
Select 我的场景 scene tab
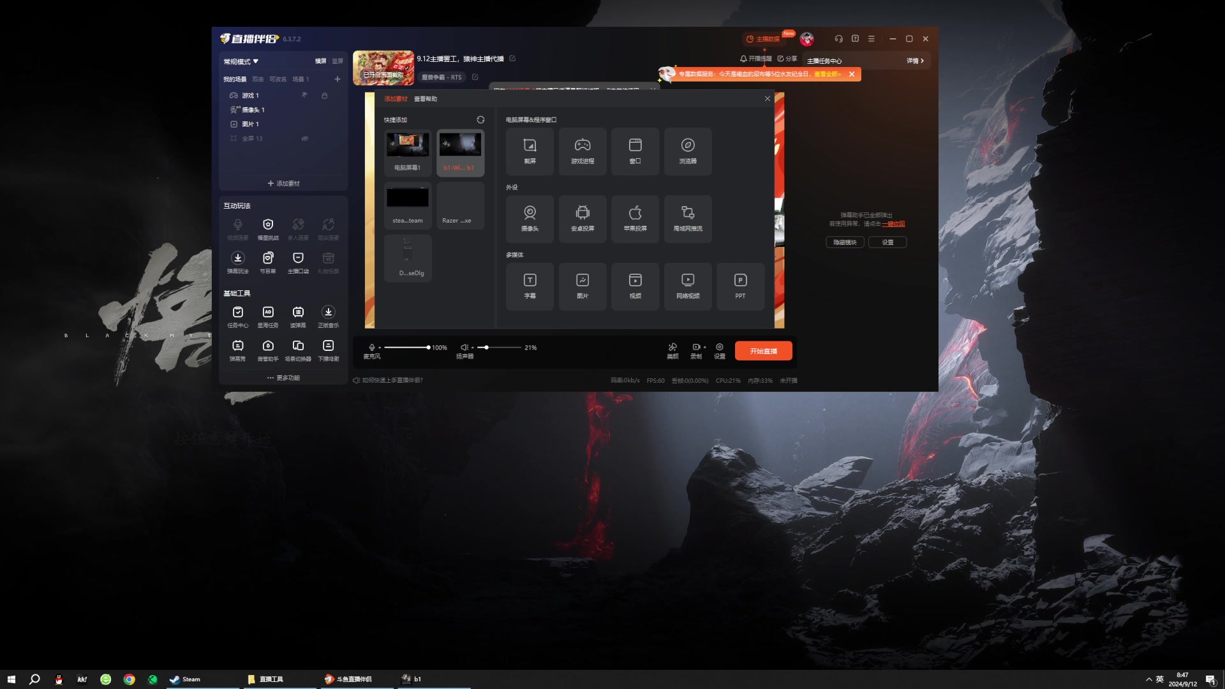click(x=235, y=79)
